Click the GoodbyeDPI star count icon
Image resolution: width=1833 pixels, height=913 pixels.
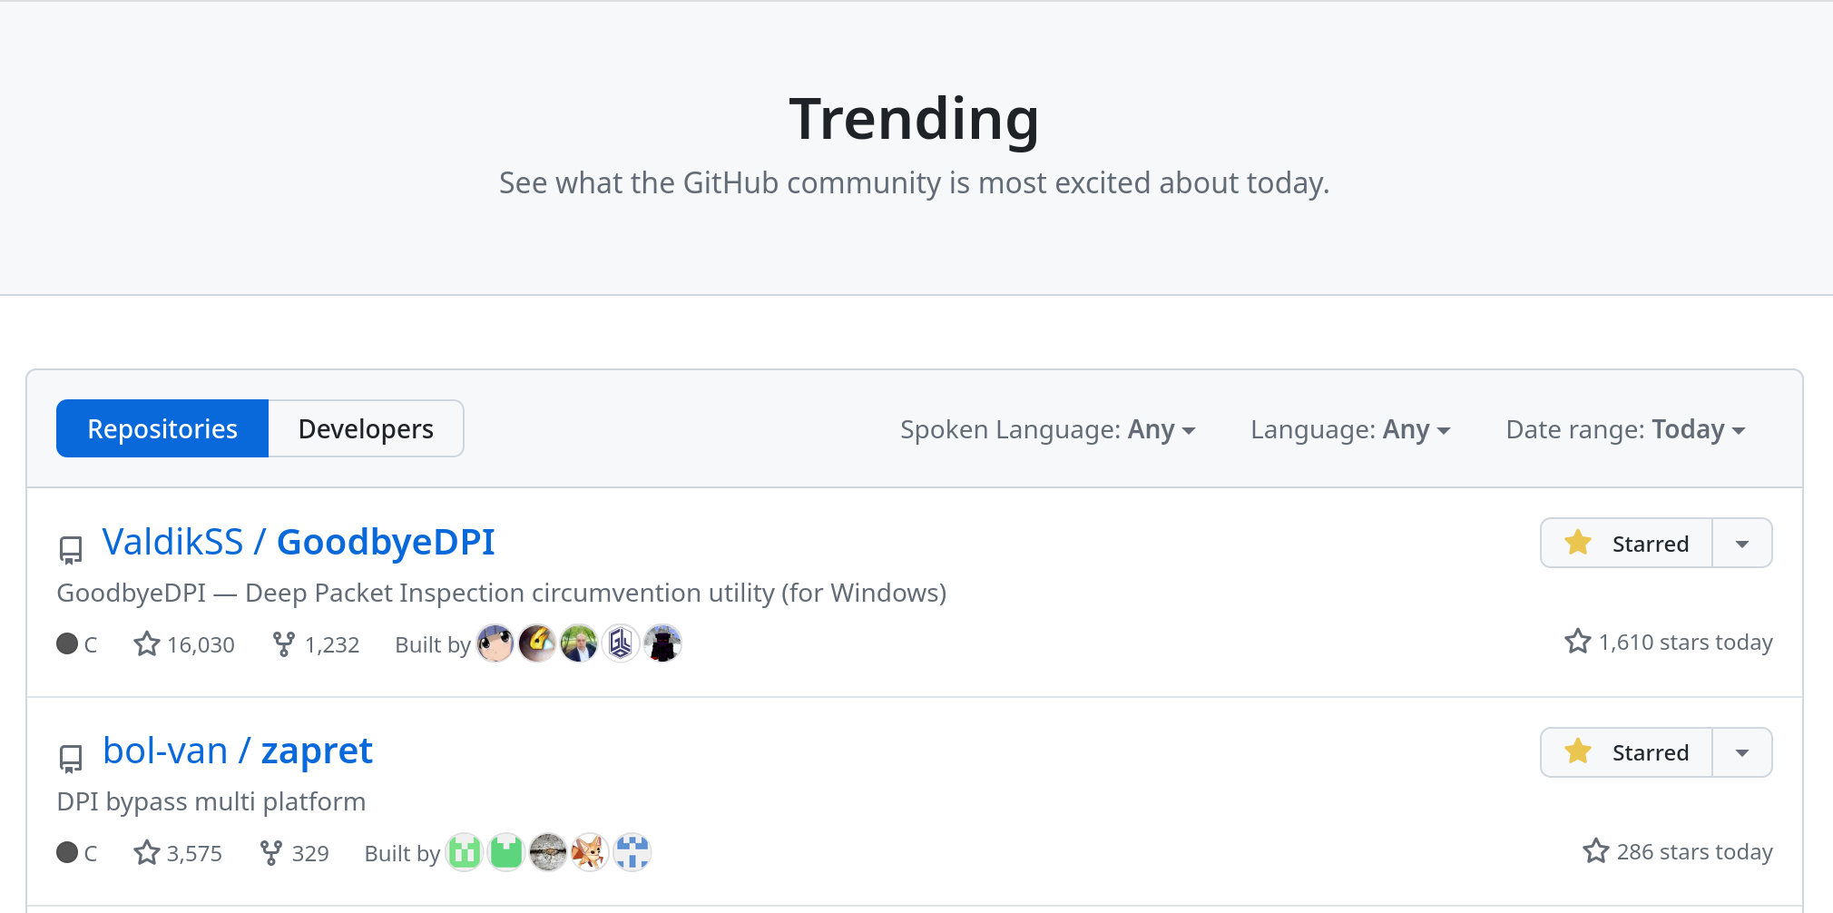[147, 644]
